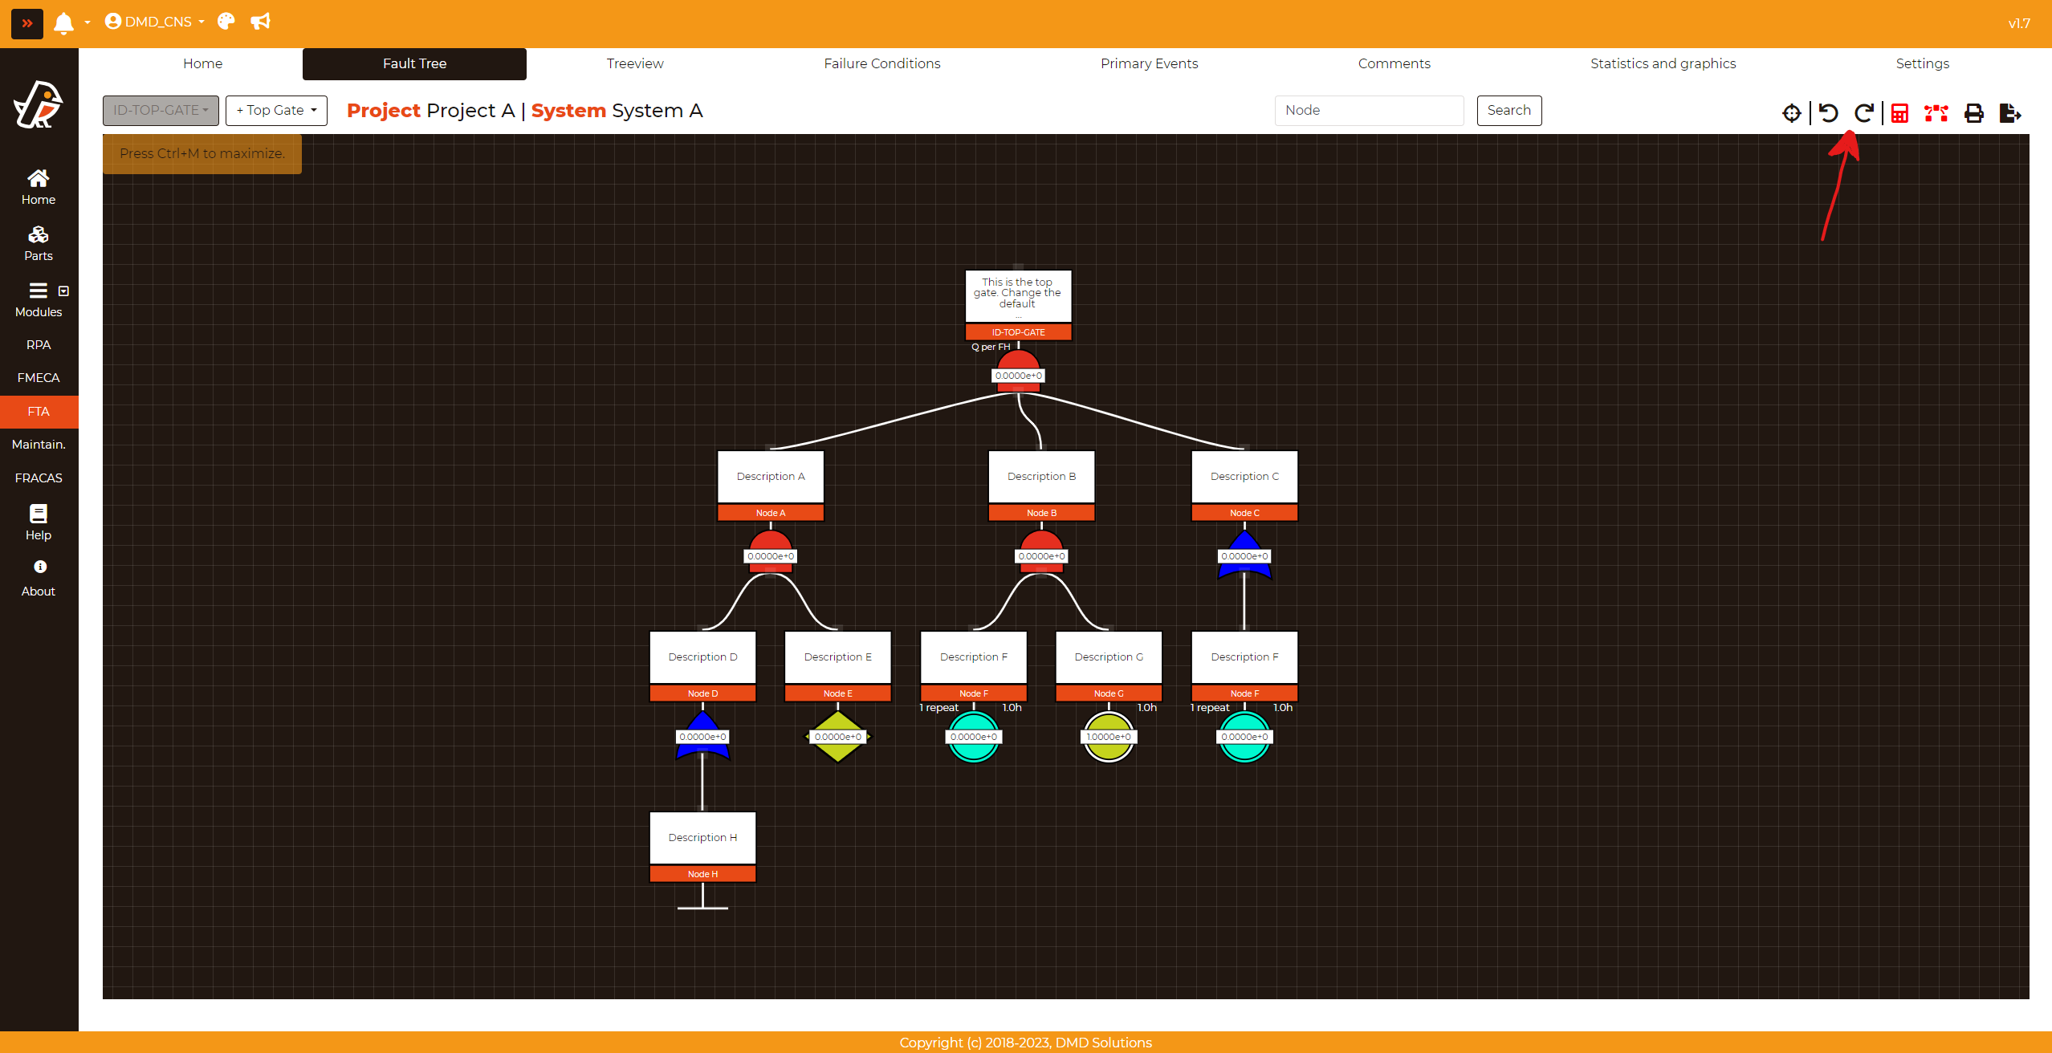
Task: Switch to the Treeview tab
Action: click(634, 63)
